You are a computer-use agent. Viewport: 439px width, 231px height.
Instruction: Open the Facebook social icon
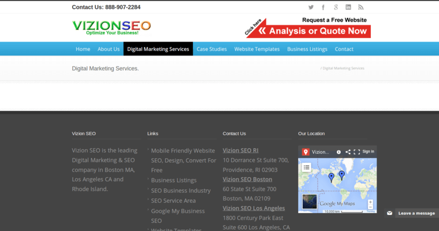point(323,8)
